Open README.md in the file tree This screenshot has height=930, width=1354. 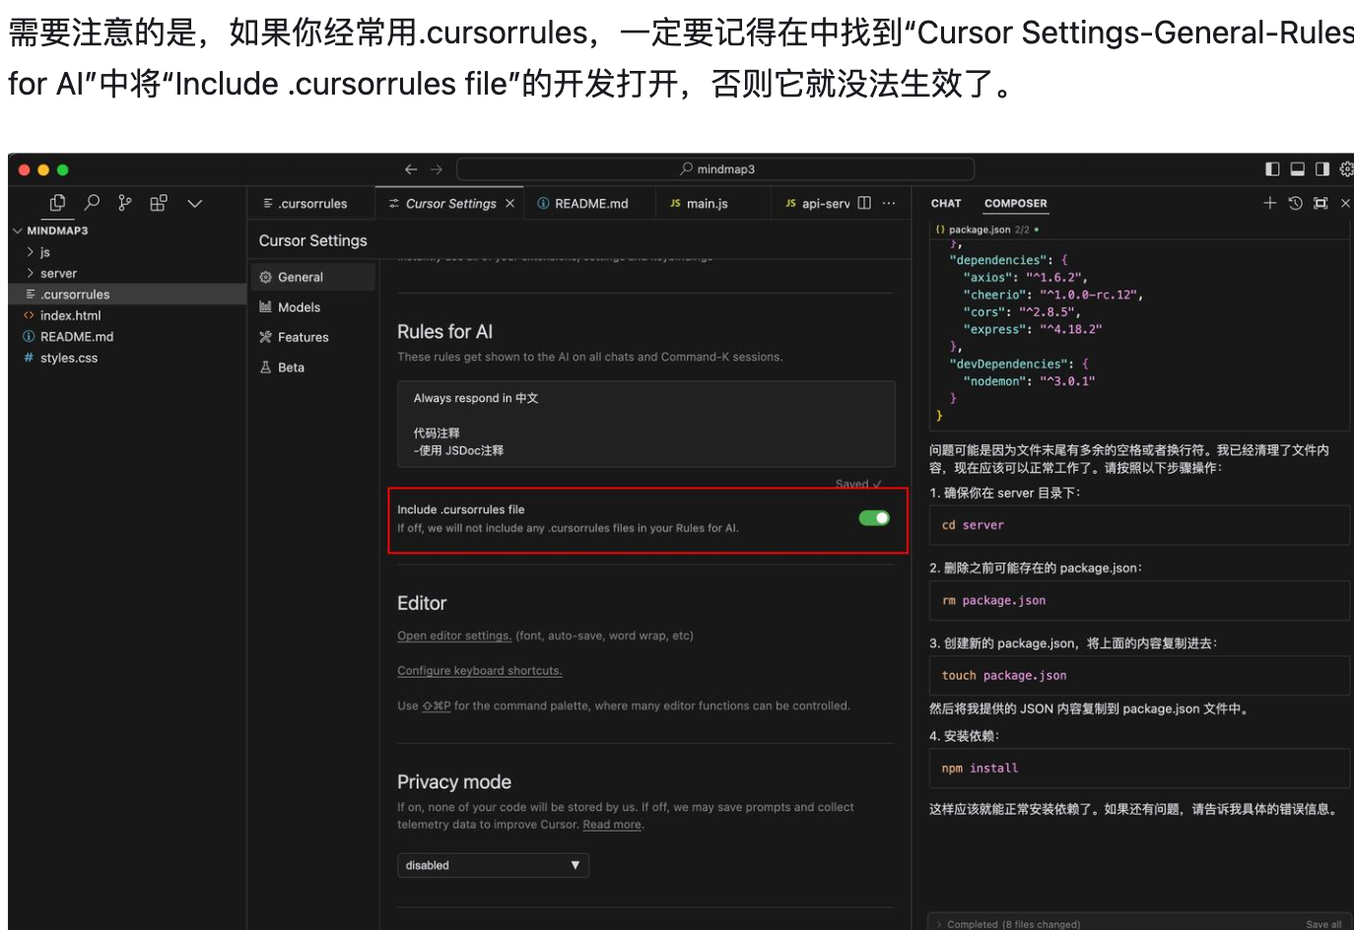pos(76,336)
